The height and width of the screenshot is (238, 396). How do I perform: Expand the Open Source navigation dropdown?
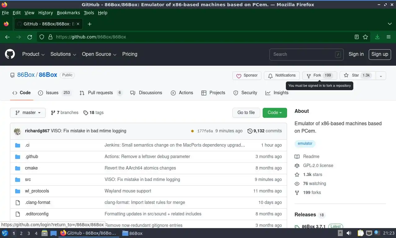click(99, 54)
